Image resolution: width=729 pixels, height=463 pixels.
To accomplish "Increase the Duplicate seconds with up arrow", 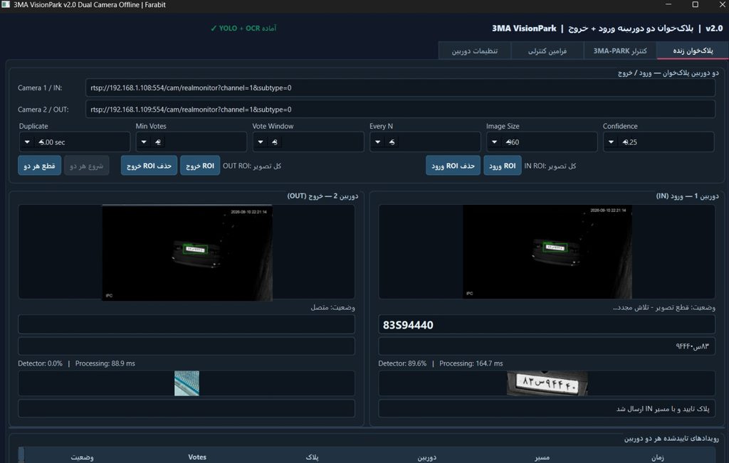I will (41, 142).
